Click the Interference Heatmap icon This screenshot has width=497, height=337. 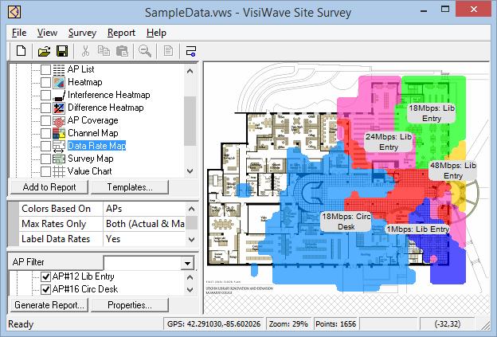point(59,95)
